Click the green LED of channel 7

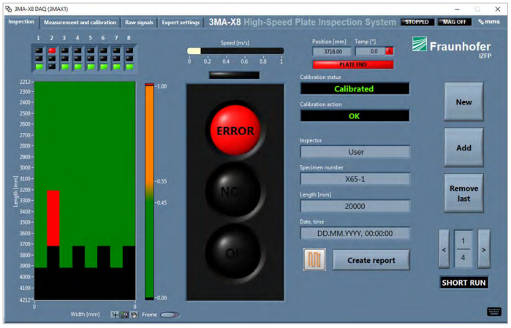pyautogui.click(x=116, y=66)
